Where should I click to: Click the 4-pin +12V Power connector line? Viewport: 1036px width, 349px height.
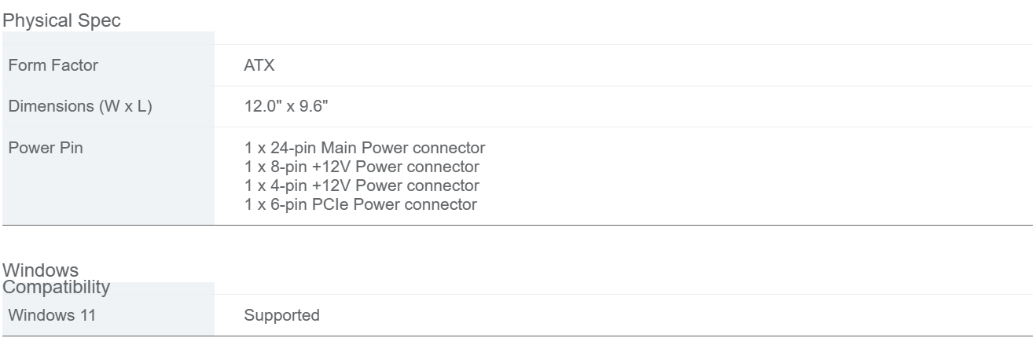[x=362, y=186]
